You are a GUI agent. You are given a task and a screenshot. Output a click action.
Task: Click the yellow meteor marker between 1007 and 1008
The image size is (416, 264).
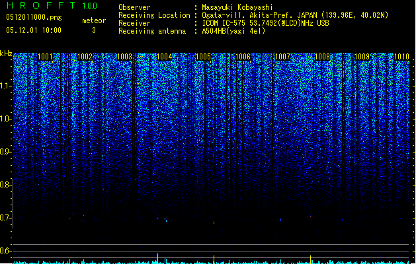[x=311, y=259]
